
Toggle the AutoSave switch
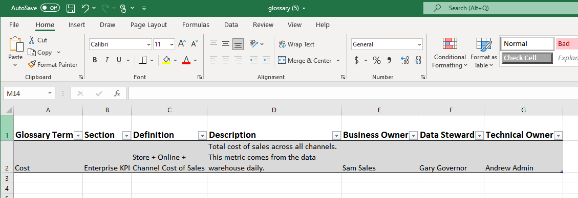pyautogui.click(x=50, y=8)
